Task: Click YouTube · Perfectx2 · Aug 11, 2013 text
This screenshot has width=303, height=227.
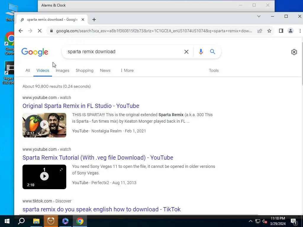Action: coord(104,183)
